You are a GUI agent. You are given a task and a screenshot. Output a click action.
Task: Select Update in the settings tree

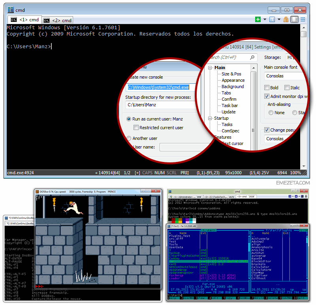pyautogui.click(x=229, y=112)
